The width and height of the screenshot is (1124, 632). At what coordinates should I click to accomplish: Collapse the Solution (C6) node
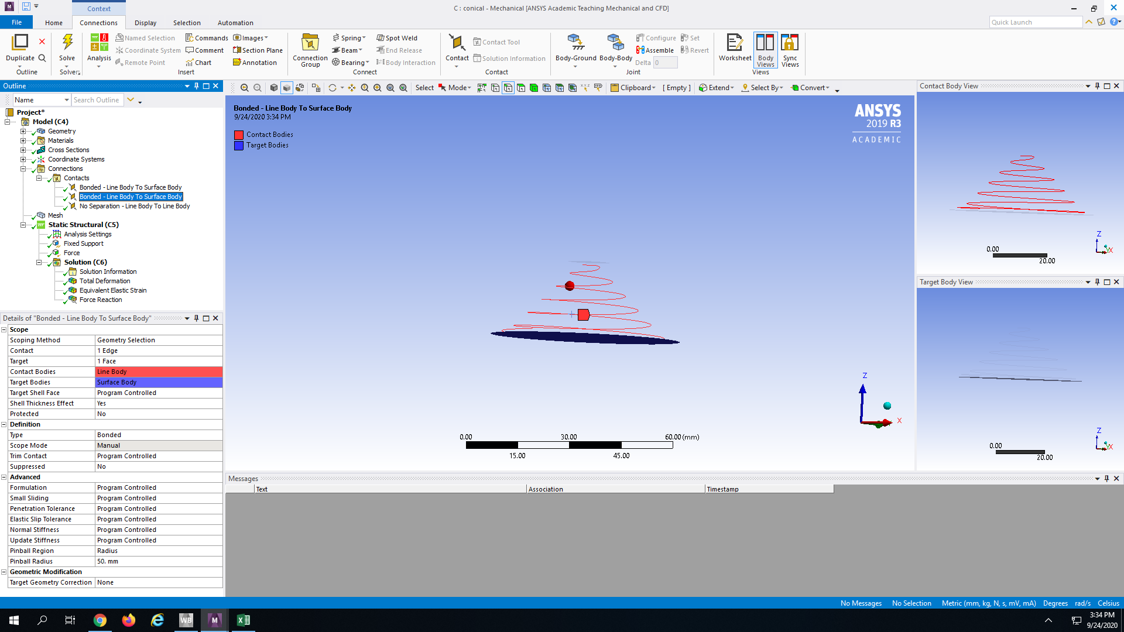point(39,262)
